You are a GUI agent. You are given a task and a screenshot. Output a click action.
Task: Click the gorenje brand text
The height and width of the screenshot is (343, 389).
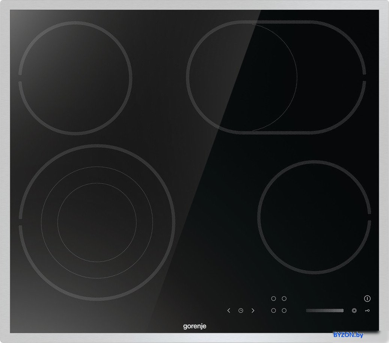click(x=195, y=326)
